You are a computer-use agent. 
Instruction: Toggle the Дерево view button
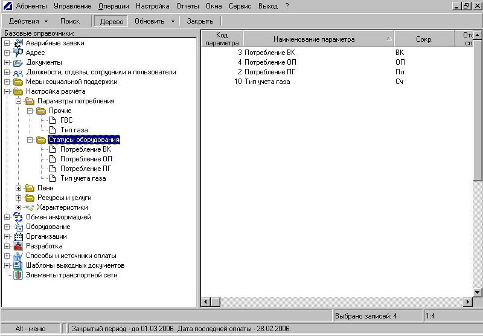[110, 21]
